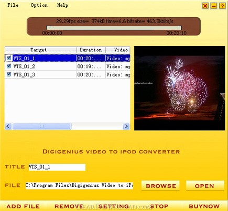This screenshot has width=228, height=211.
Task: Click the minimize dash icon
Action: (x=214, y=6)
